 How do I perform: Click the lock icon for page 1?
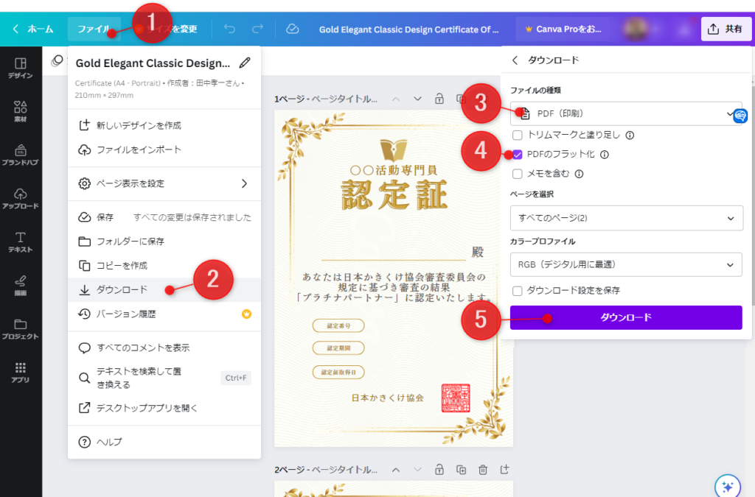coord(439,99)
